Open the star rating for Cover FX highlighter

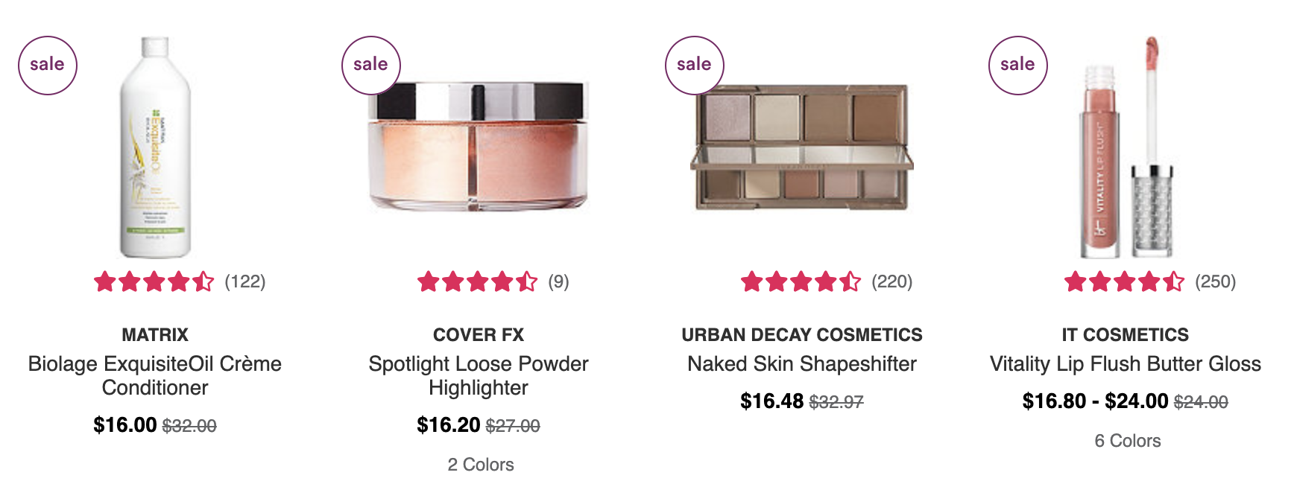tap(478, 281)
